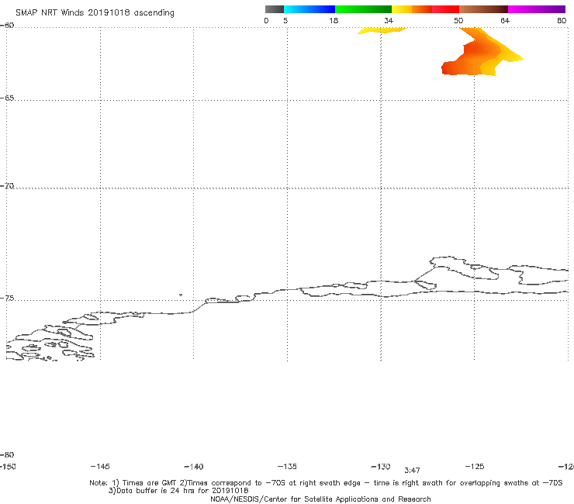Click the latitude label '-75'
The image size is (574, 504).
(x=7, y=299)
